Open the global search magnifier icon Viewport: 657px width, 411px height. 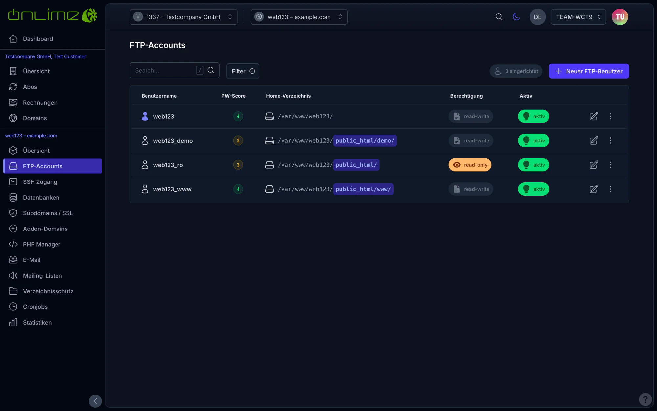(499, 17)
